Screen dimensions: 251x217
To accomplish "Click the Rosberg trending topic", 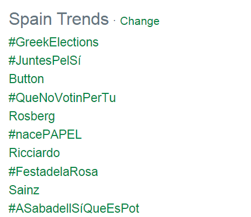I will 32,117.
